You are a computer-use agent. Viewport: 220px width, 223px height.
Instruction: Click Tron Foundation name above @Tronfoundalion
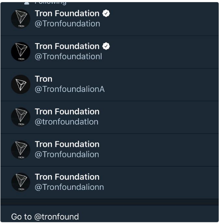tap(67, 144)
